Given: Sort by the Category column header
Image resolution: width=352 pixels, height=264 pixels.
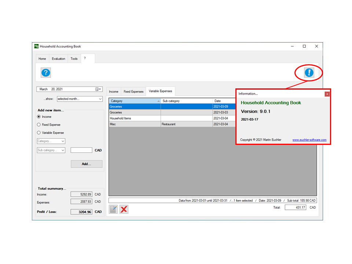Looking at the screenshot, I should tap(134, 101).
